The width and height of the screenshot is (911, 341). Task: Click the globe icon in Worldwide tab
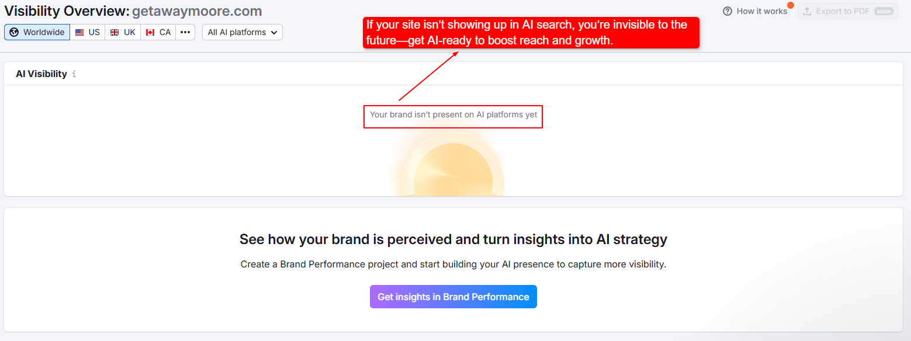(x=15, y=32)
